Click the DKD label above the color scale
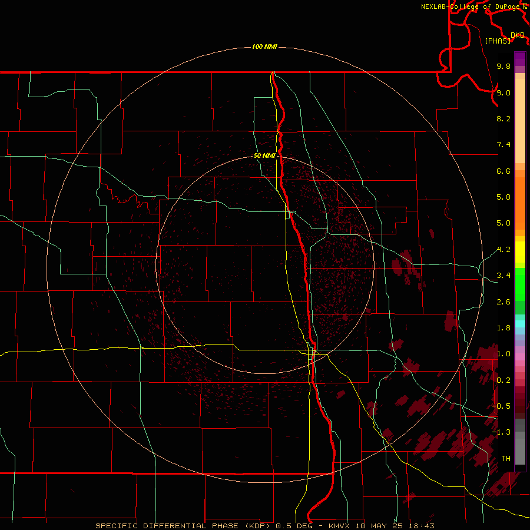Screen dimensions: 530x530 [x=518, y=35]
